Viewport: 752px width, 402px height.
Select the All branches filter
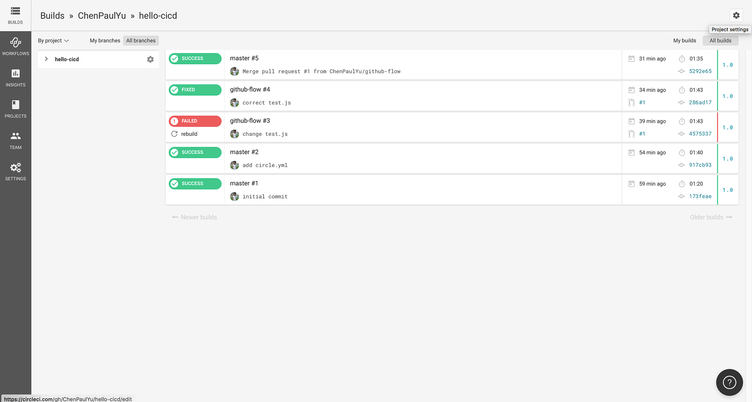(x=141, y=41)
